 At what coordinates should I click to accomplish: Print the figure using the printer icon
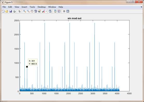click(x=14, y=11)
